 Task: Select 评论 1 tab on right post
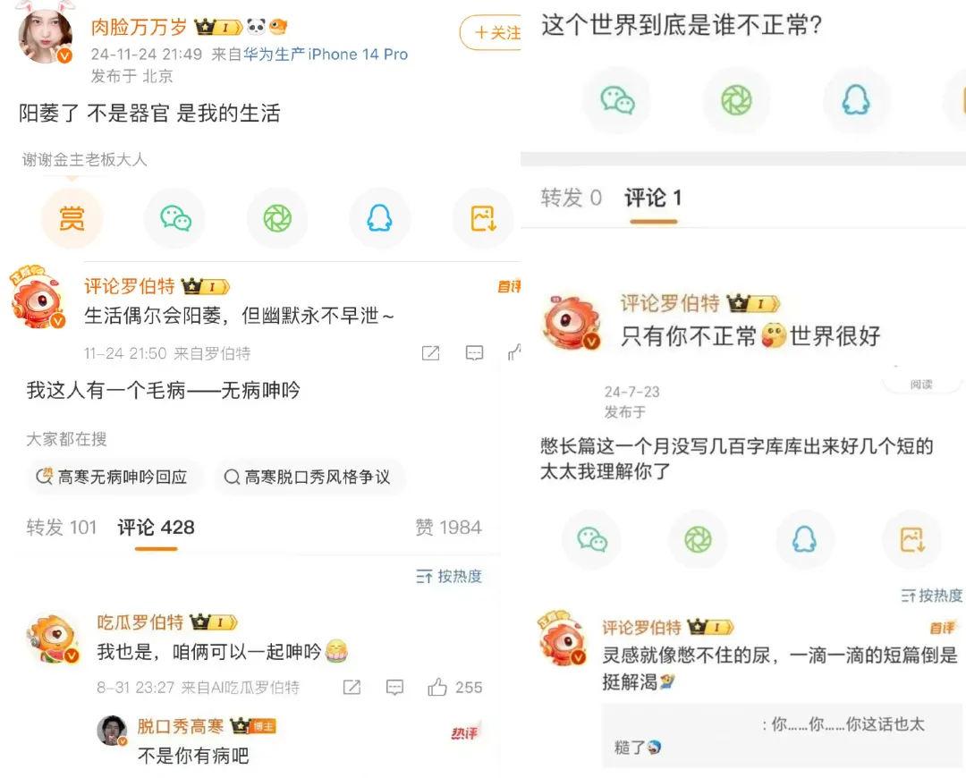[653, 198]
